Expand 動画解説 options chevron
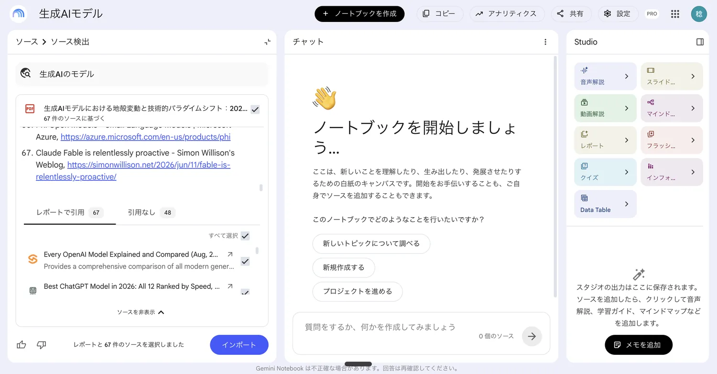 [x=627, y=109]
